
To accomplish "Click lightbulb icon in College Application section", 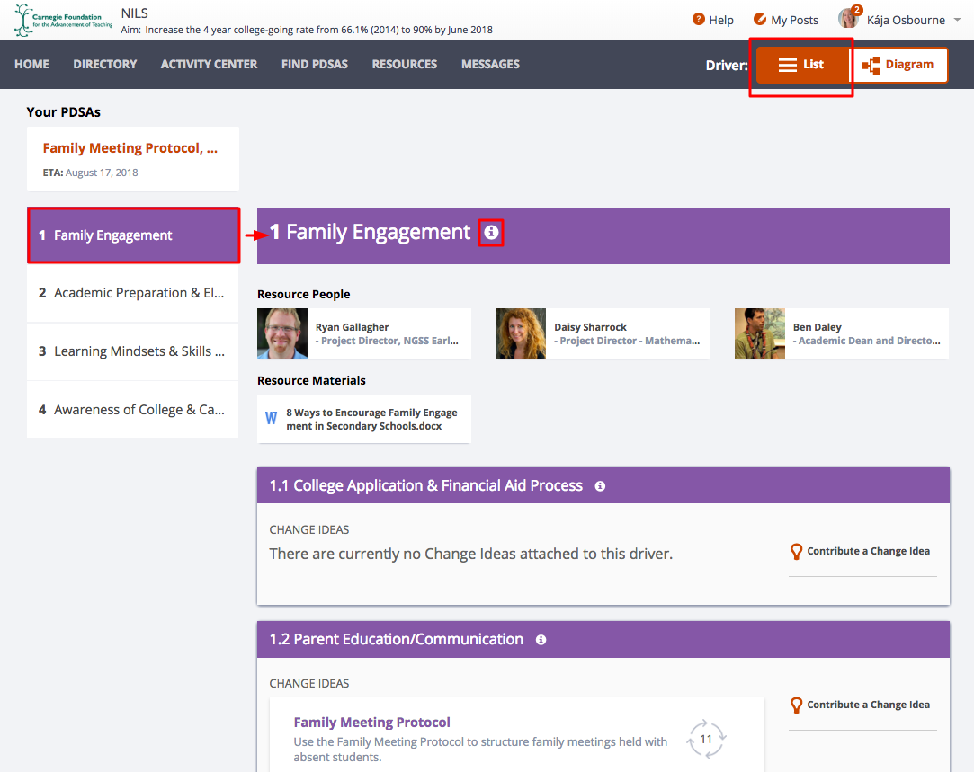I will click(796, 551).
